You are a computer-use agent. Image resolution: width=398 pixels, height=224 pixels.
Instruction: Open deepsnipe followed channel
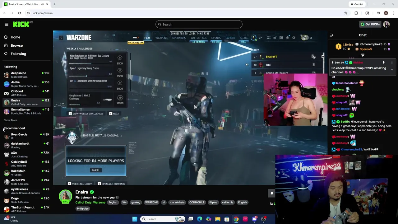pos(26,75)
